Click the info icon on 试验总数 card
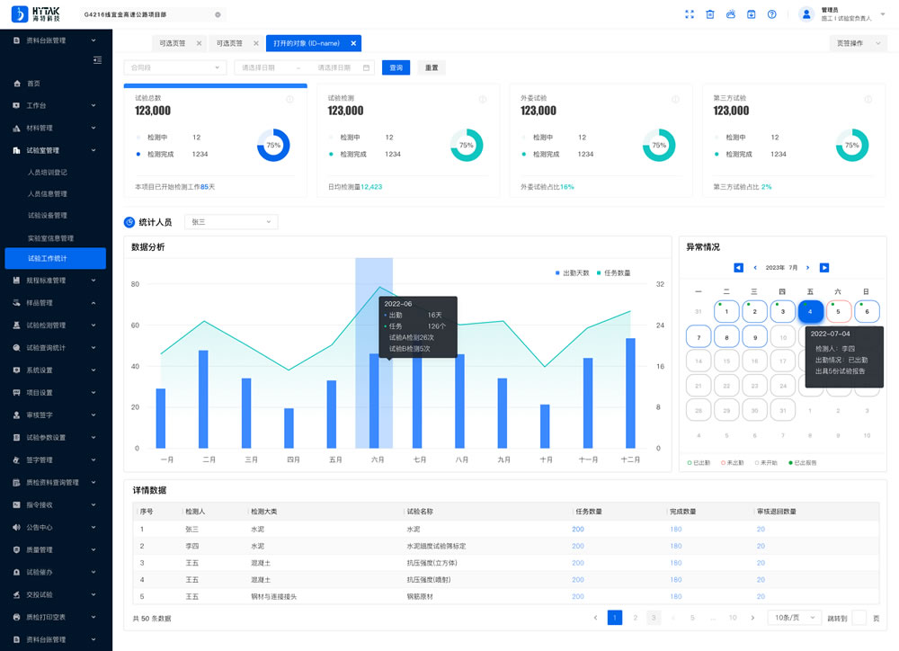Viewport: 899px width, 651px height. coord(289,100)
